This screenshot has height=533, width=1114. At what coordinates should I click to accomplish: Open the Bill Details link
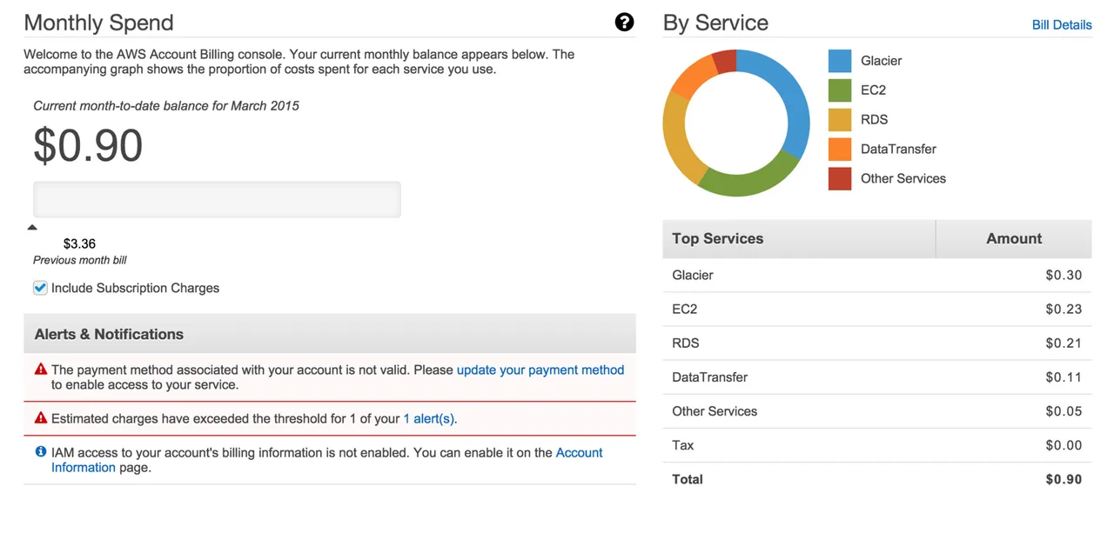coord(1062,24)
